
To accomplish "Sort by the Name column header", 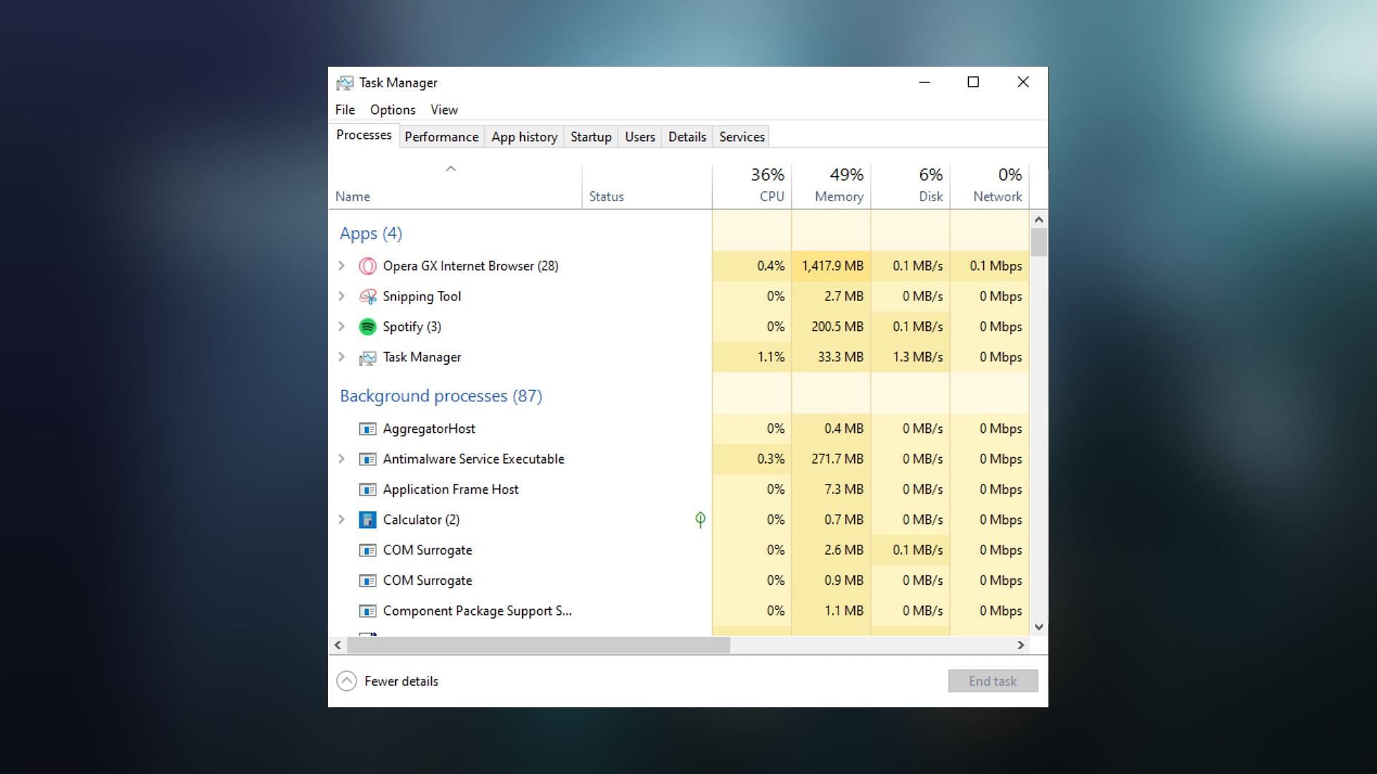I will 455,186.
